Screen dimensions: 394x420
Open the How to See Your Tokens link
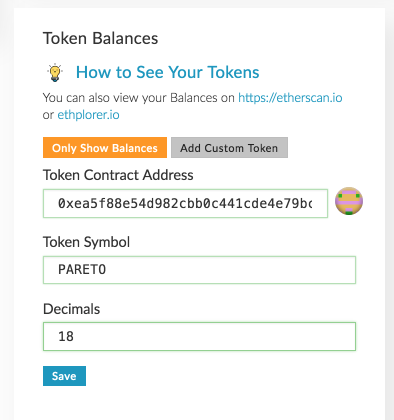[x=167, y=72]
